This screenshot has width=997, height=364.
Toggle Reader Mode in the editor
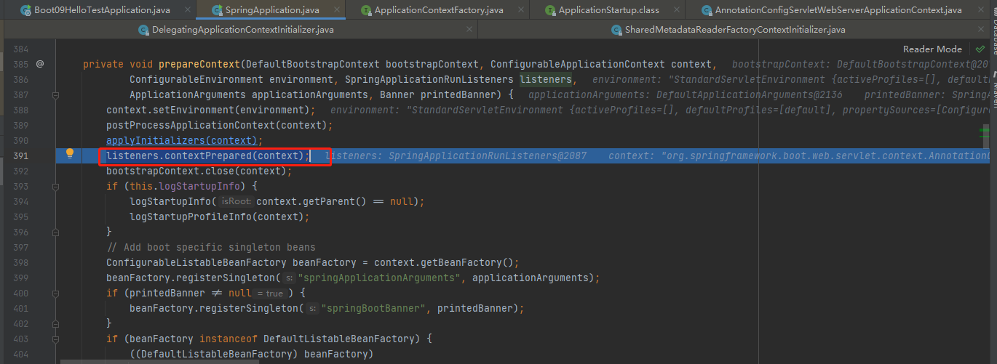(932, 49)
